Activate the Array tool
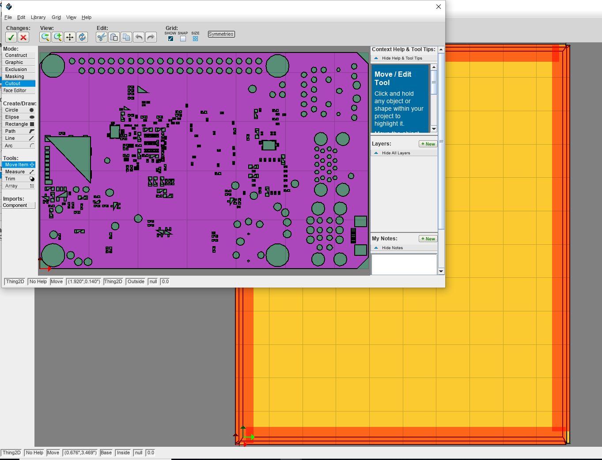Image resolution: width=602 pixels, height=460 pixels. (19, 186)
